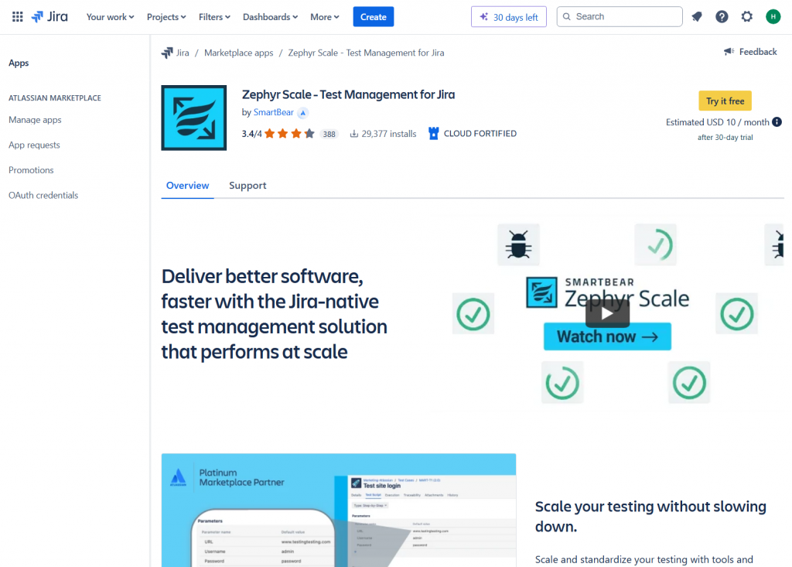
Task: Click the Zephyr Scale breadcrumb text
Action: tap(366, 53)
